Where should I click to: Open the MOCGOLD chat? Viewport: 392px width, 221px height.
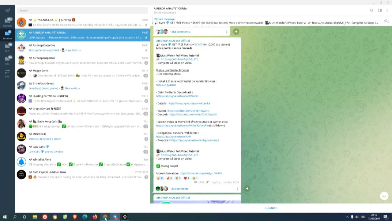pos(82,136)
